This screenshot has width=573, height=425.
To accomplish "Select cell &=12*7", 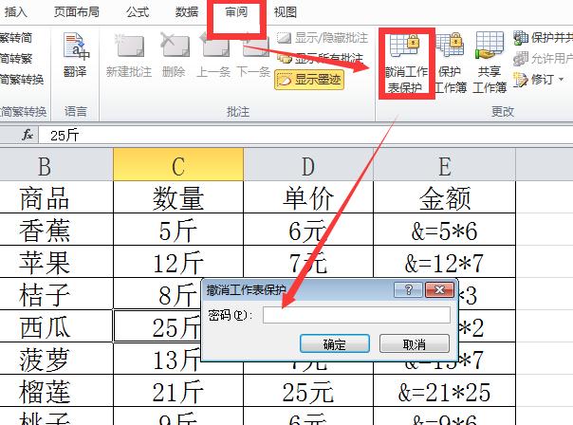I will [x=444, y=262].
